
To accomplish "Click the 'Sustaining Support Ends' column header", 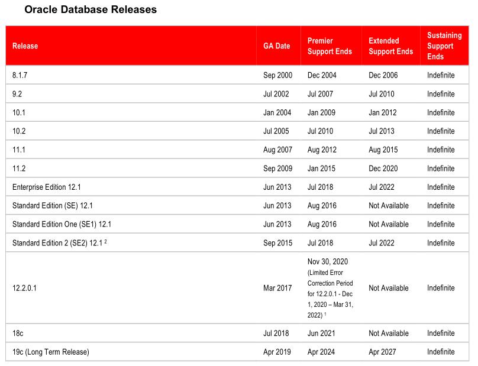I will point(444,46).
